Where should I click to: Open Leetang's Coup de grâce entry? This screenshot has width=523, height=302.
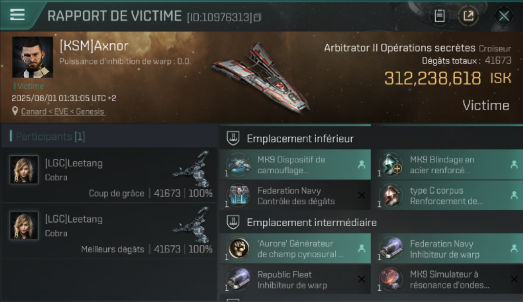click(x=109, y=175)
